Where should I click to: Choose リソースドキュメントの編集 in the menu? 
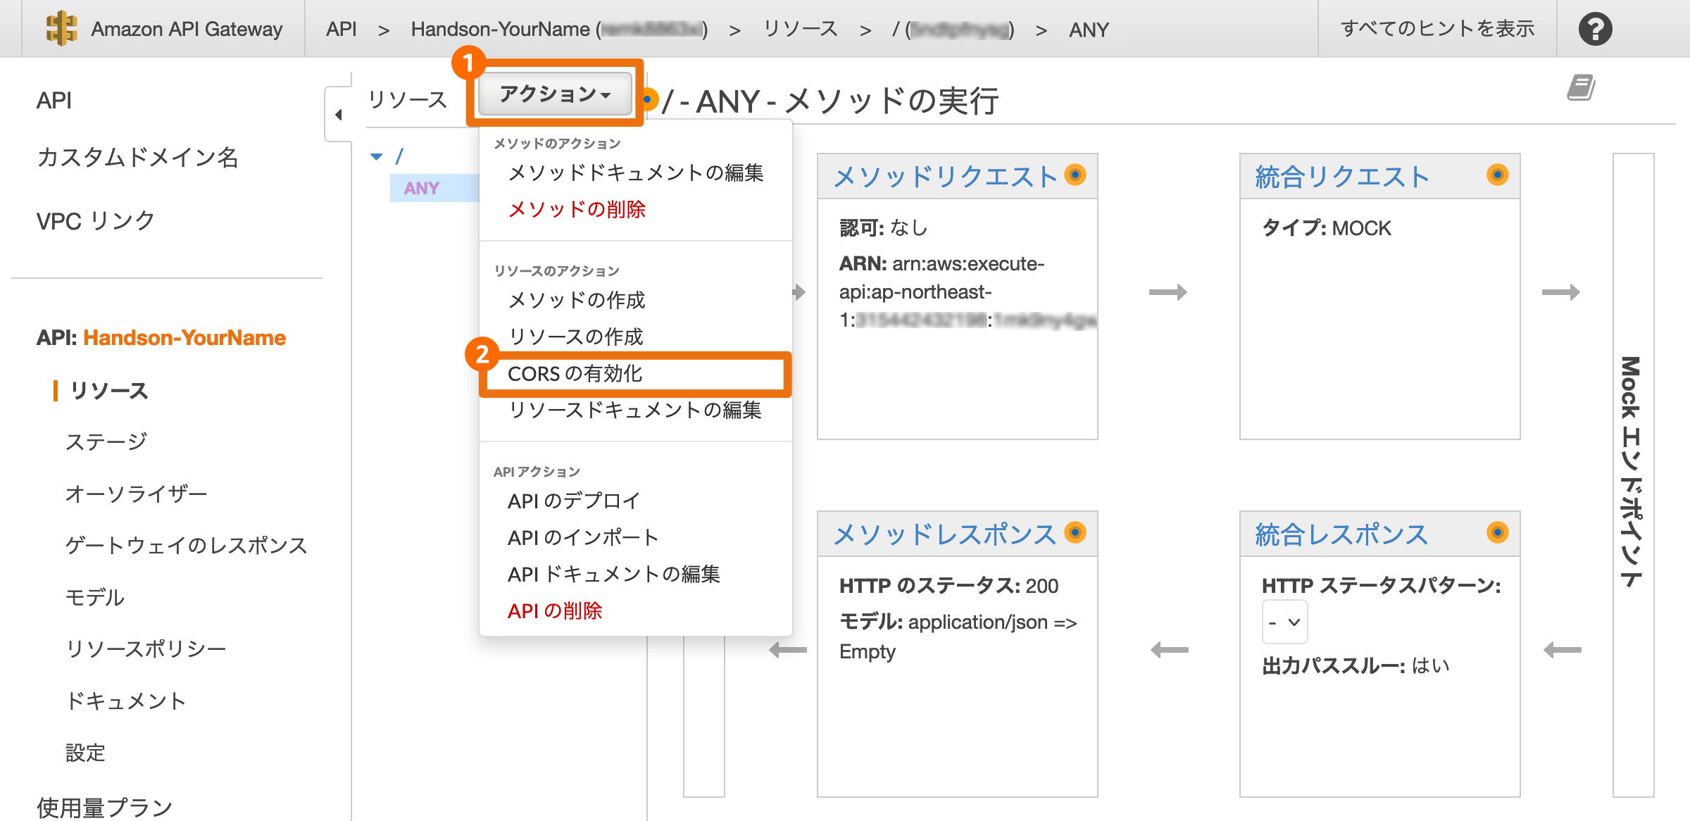tap(635, 410)
